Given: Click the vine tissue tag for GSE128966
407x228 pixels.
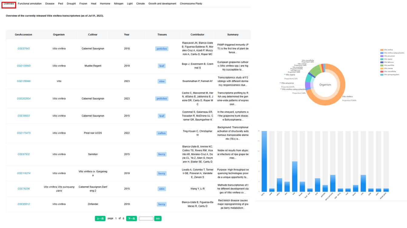Looking at the screenshot, I should (162, 81).
